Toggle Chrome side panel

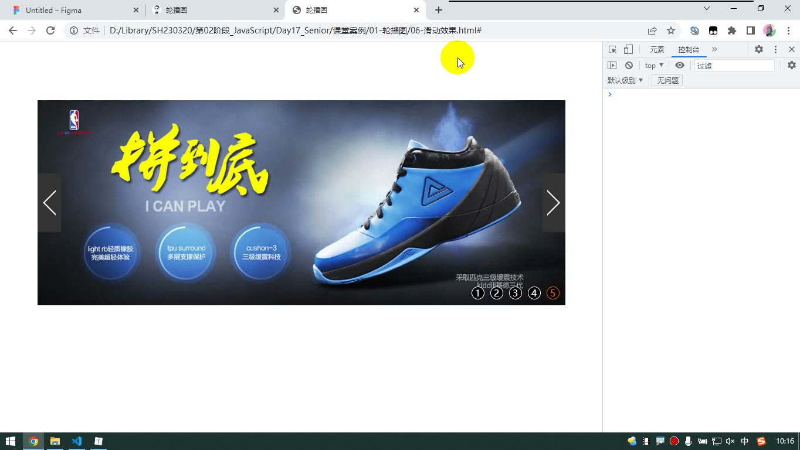pyautogui.click(x=751, y=30)
